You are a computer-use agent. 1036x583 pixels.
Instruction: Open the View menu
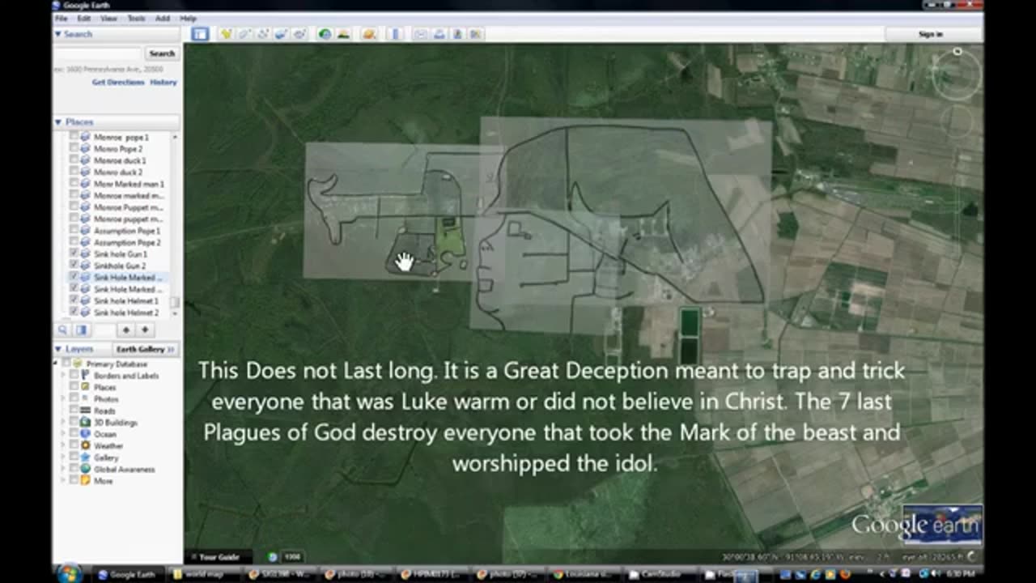pyautogui.click(x=109, y=18)
